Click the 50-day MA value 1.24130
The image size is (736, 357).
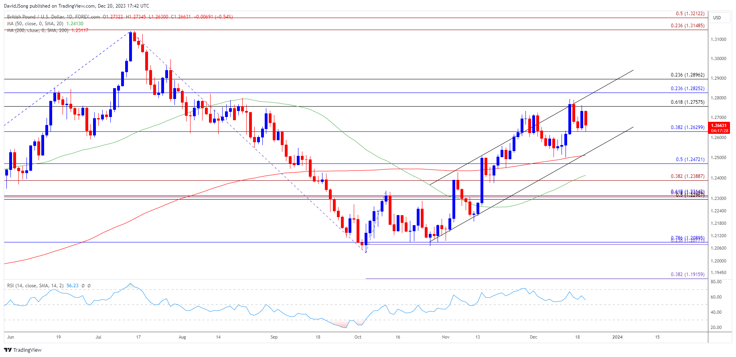(75, 24)
